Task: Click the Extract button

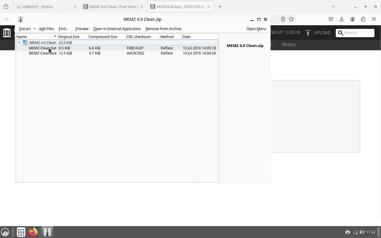Action: (x=25, y=29)
